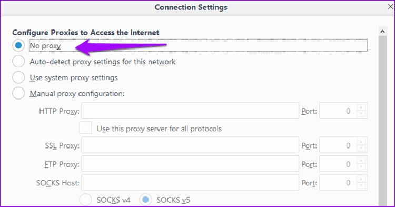Click the vertical scrollbar track
This screenshot has width=395, height=207.
(x=383, y=121)
